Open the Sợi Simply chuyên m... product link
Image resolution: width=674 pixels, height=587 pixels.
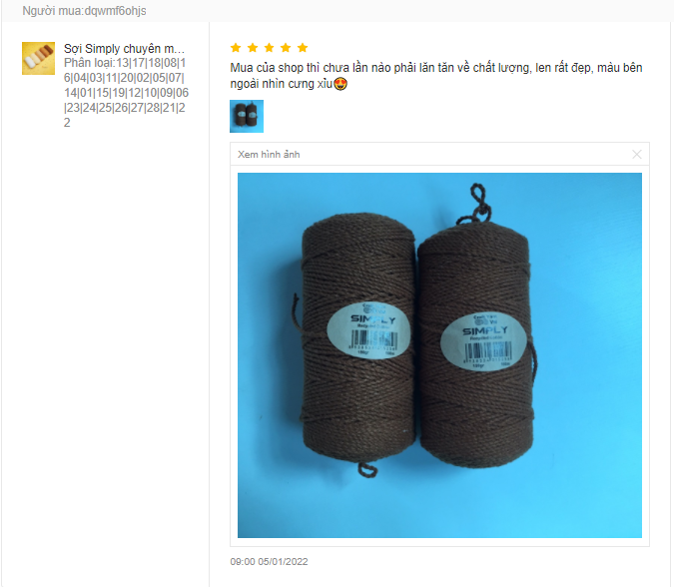click(x=124, y=49)
